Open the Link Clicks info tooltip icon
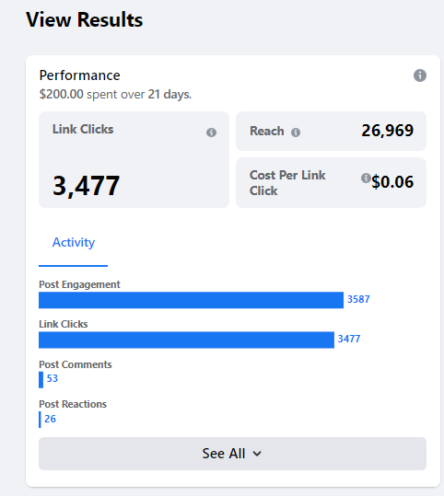The width and height of the screenshot is (444, 496). [211, 133]
